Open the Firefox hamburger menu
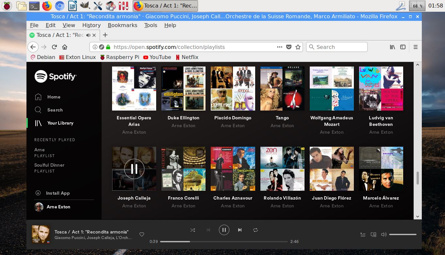 tap(416, 47)
